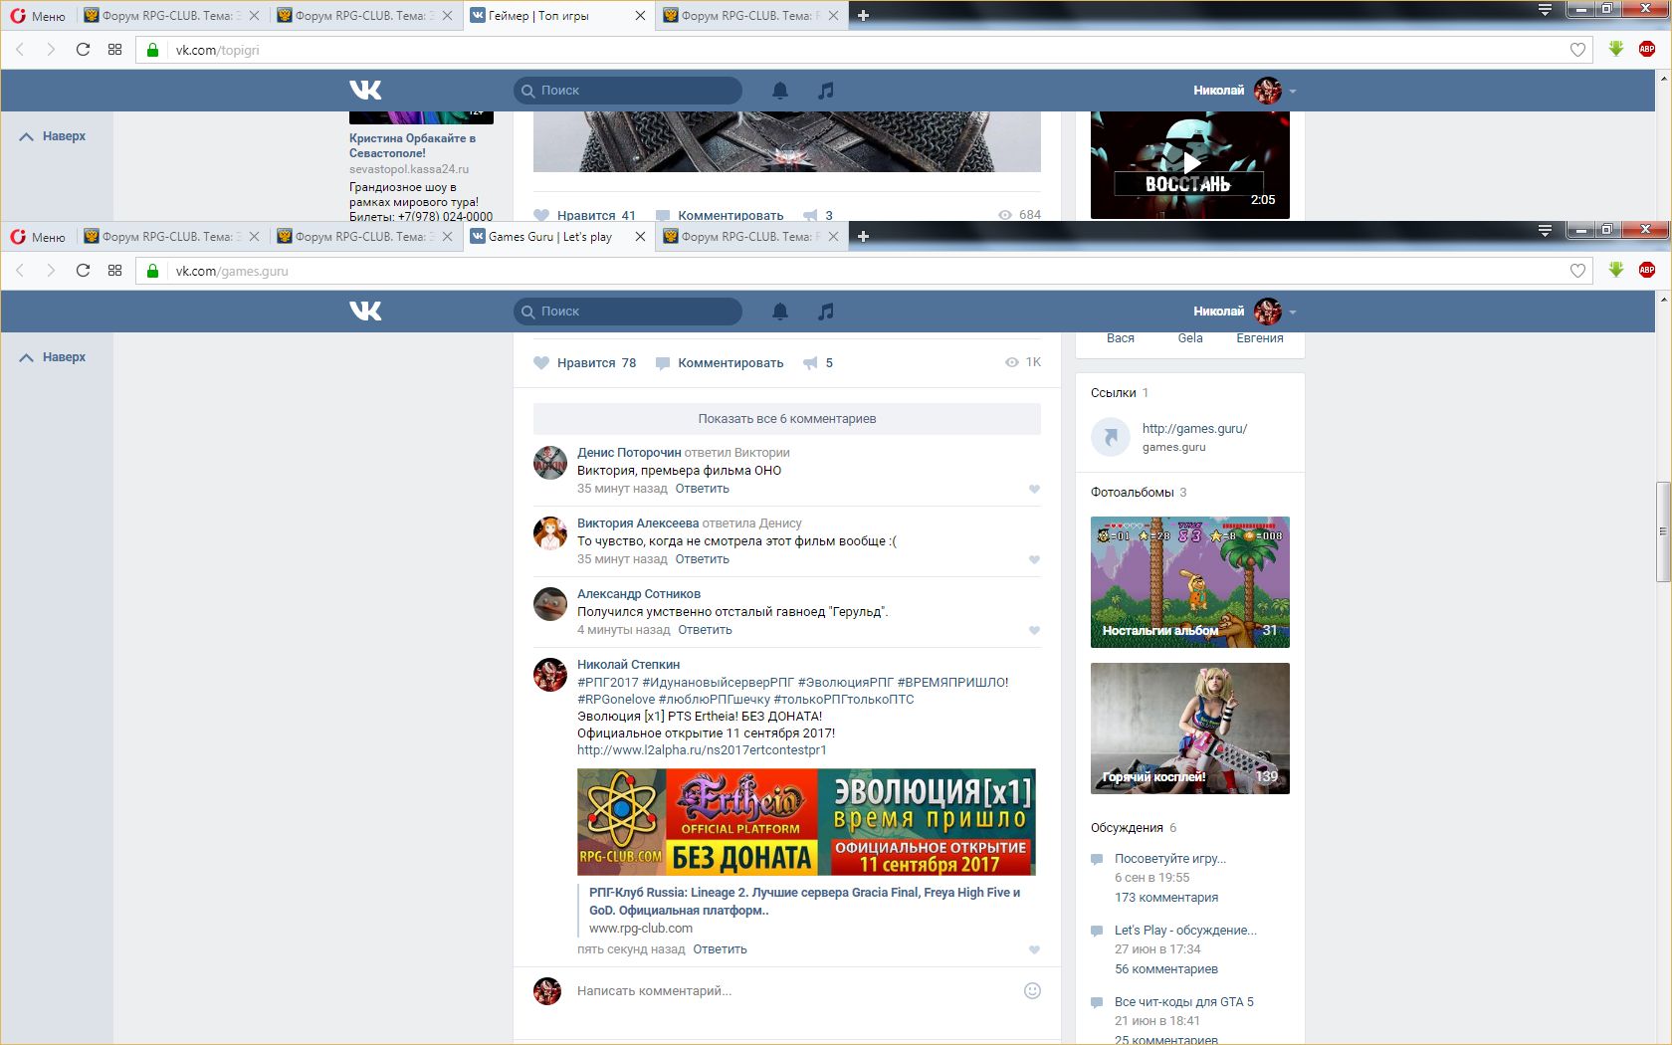Open tab list menu in topigri window

tap(1545, 9)
